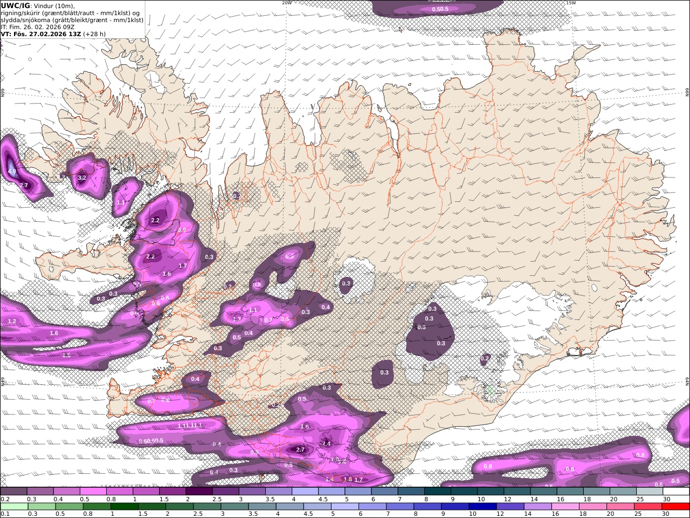Select the 1.5 swatch in the rain legend row

(x=152, y=506)
